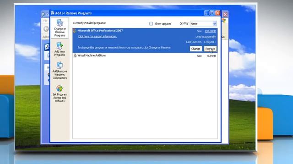Close the Add or Remove Programs window
The image size is (293, 164).
(x=218, y=13)
